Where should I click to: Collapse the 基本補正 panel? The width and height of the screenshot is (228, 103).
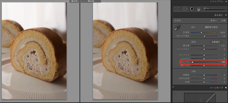(x=226, y=15)
